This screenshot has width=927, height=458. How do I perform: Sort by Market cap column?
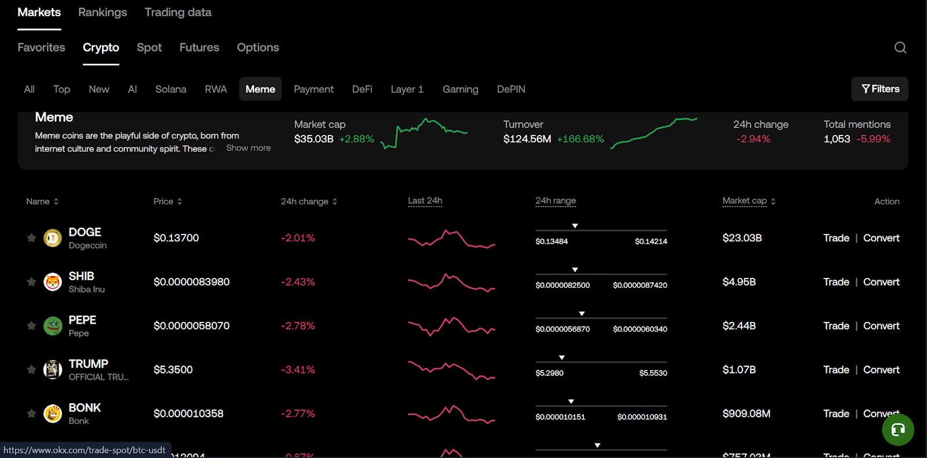(748, 201)
